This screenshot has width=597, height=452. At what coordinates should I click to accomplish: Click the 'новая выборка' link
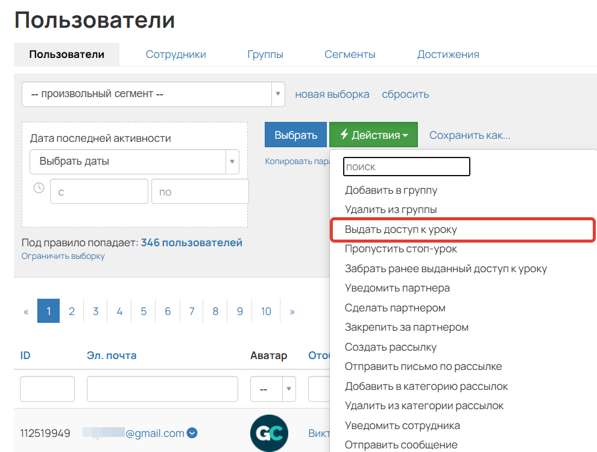coord(332,94)
